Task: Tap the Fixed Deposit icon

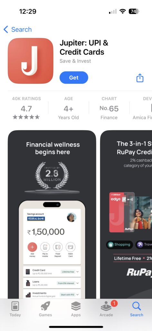Action: (58, 247)
